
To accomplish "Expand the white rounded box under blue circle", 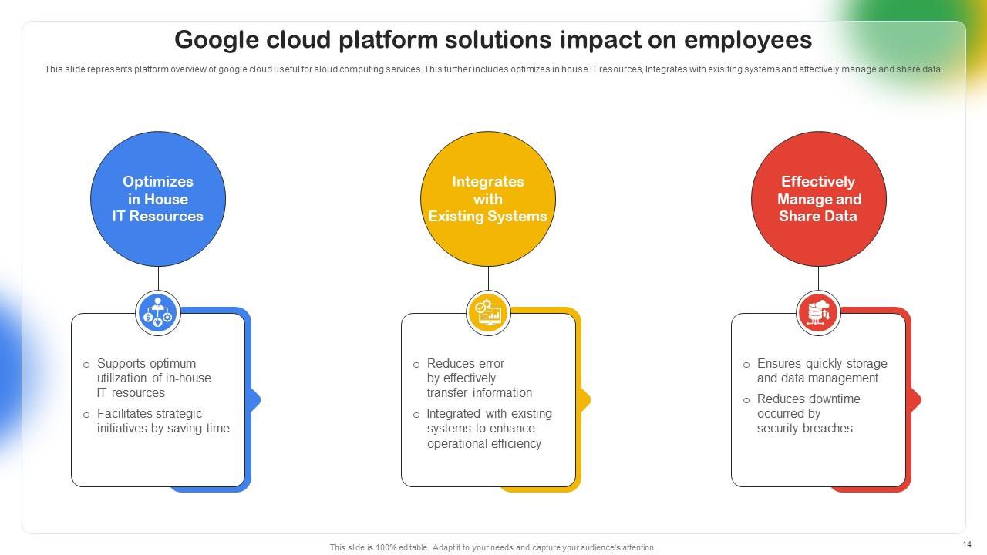I will 157,399.
